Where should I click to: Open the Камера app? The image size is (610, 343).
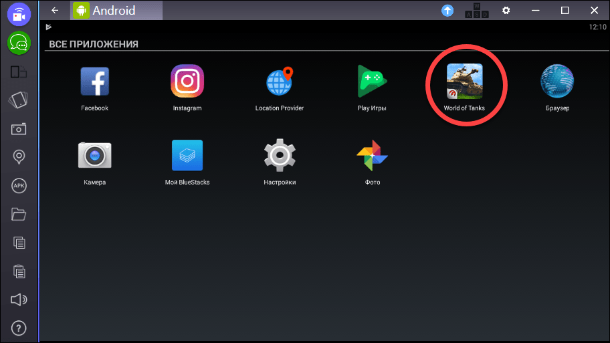tap(94, 155)
